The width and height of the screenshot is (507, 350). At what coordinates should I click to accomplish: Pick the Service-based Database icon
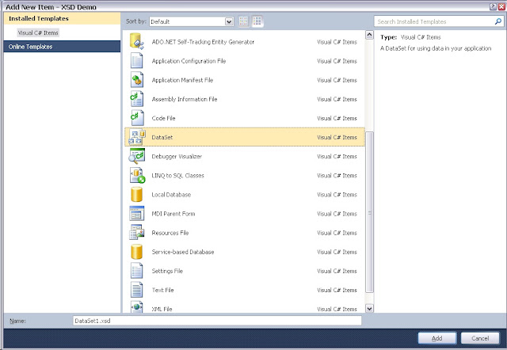coord(136,252)
